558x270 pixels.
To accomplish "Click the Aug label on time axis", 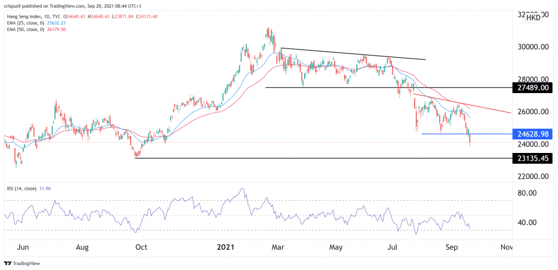I will [83, 247].
